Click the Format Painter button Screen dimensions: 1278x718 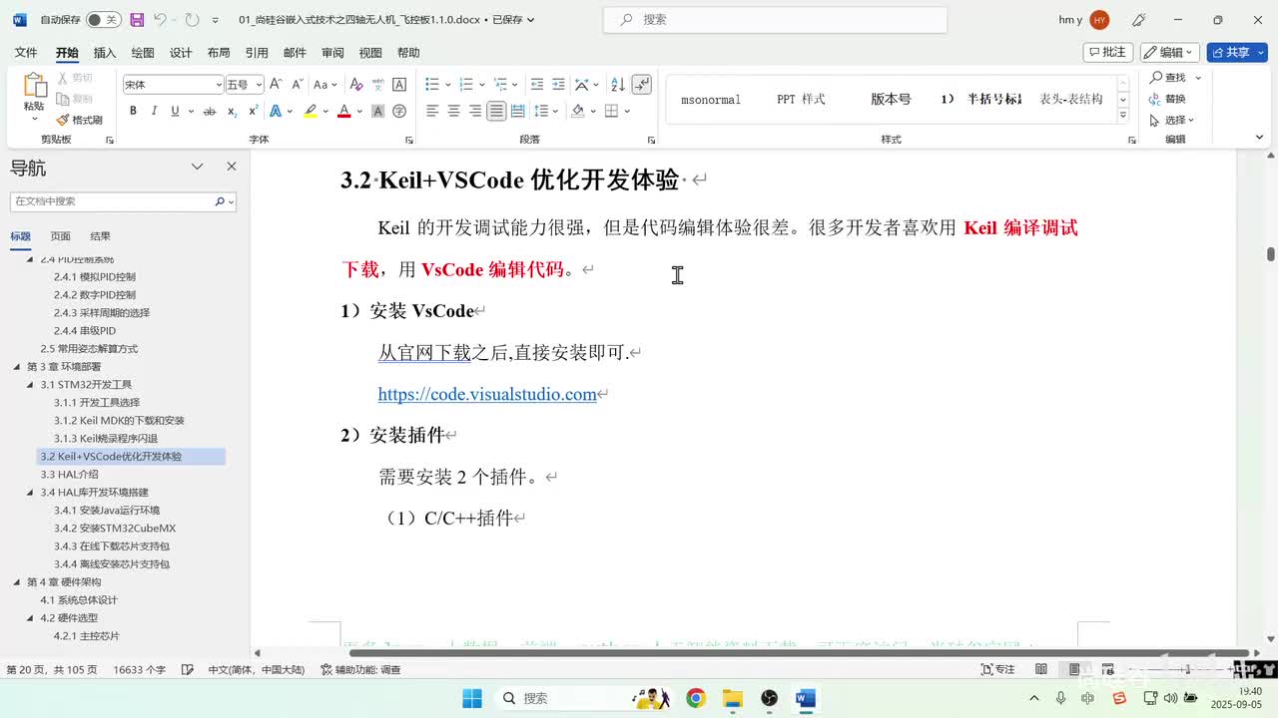tap(80, 120)
